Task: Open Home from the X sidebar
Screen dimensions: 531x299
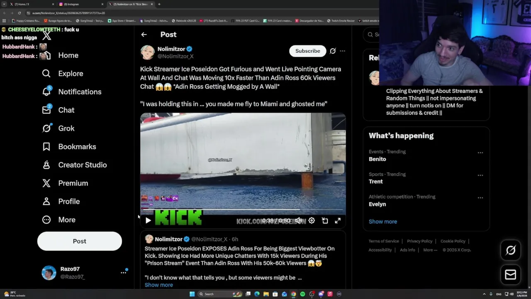Action: click(x=68, y=55)
